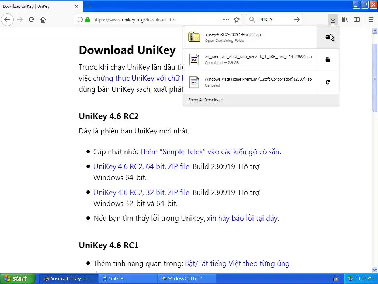Click the Windows Vista Home Premium iso entry

point(250,82)
